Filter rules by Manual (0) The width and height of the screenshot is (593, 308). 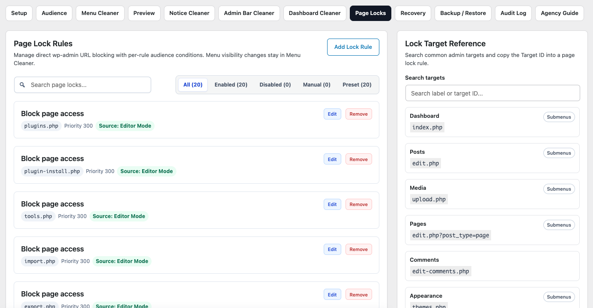(317, 85)
